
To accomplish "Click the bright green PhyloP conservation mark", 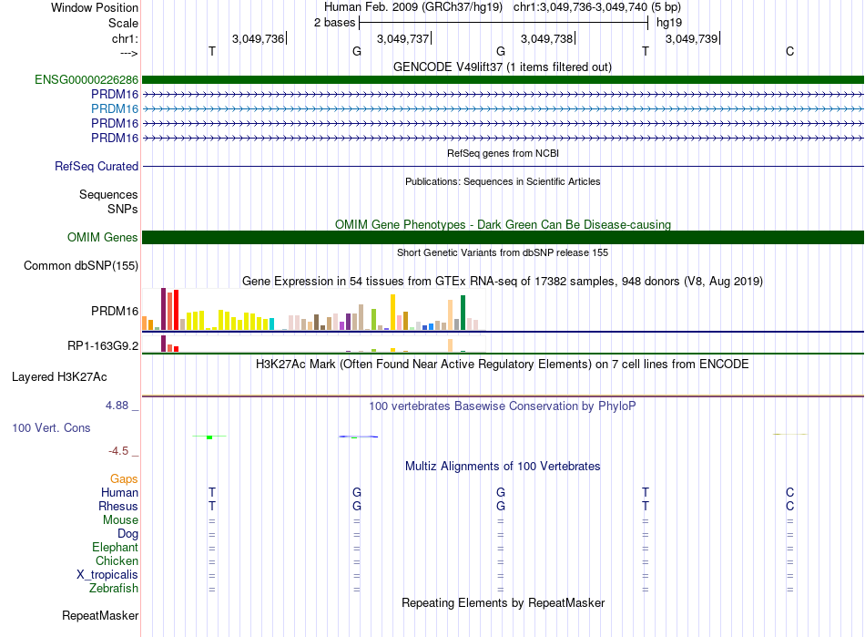I will coord(209,437).
